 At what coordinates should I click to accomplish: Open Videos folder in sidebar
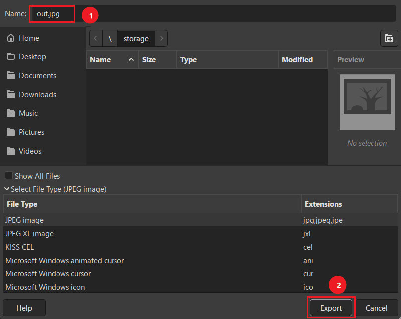(30, 151)
